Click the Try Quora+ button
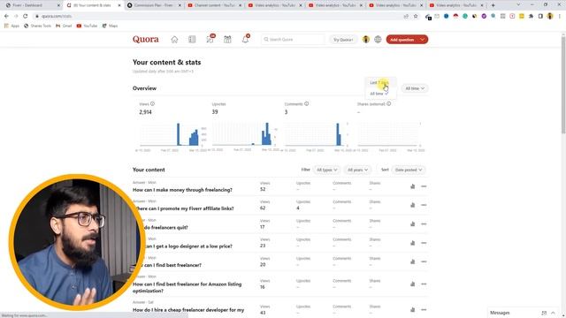 (343, 40)
